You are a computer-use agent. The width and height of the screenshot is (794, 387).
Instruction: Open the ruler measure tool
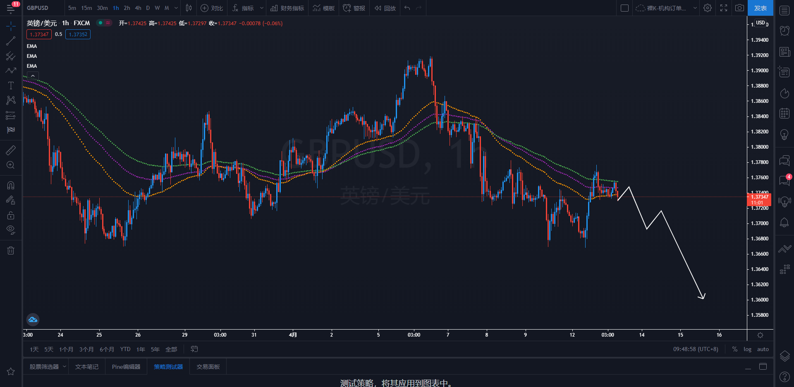point(11,150)
